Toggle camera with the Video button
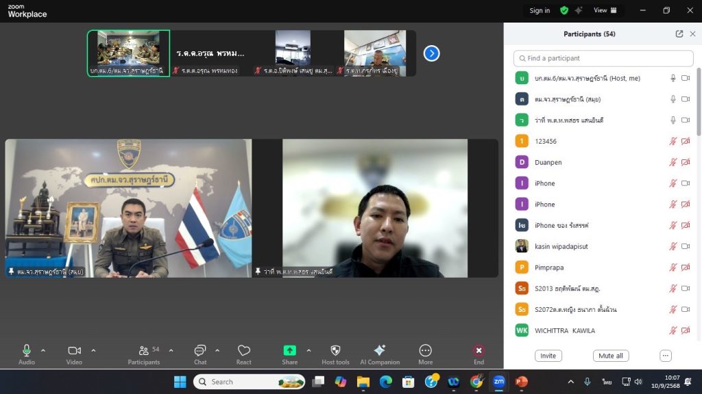Viewport: 702px width, 394px height. 74,350
